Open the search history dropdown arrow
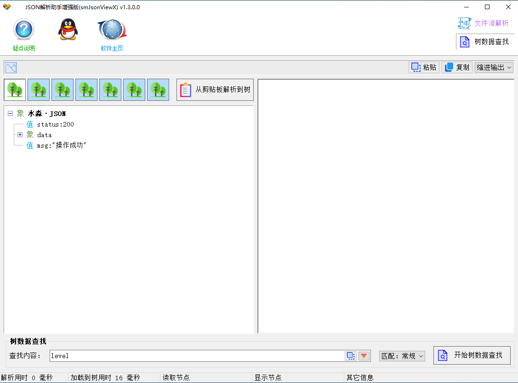This screenshot has width=518, height=383. [364, 356]
